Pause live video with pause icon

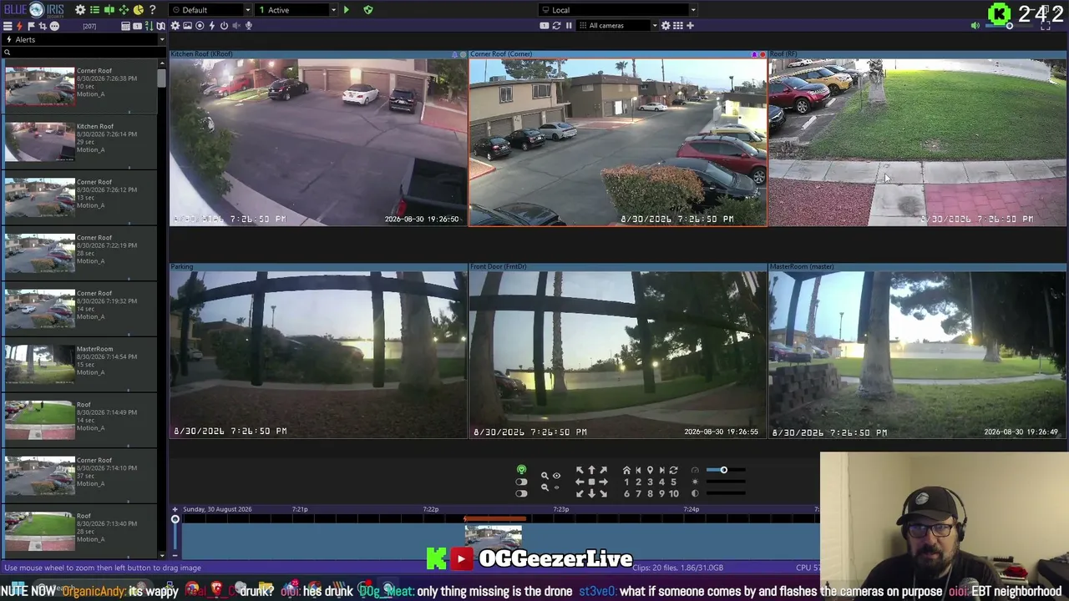[x=569, y=26]
